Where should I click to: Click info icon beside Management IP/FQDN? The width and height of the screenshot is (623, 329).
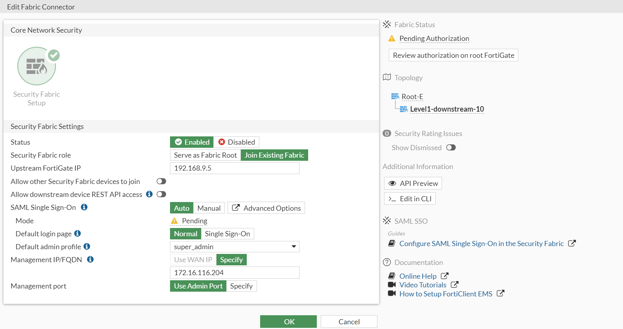click(x=90, y=259)
